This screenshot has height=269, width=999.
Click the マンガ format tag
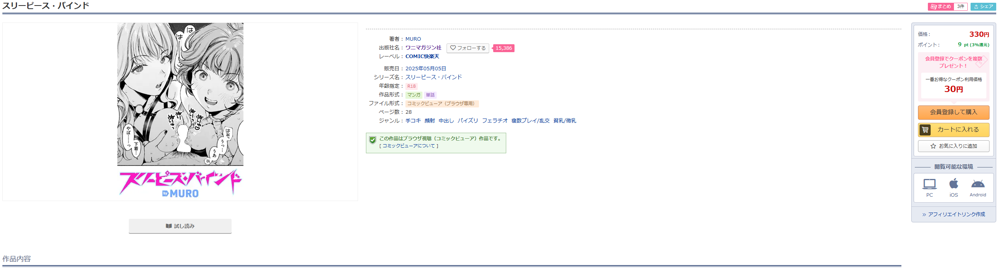(x=414, y=95)
